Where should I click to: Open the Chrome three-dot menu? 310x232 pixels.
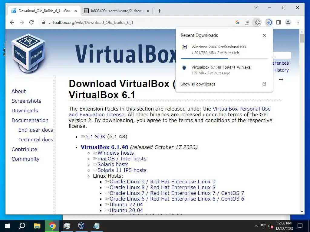[298, 22]
